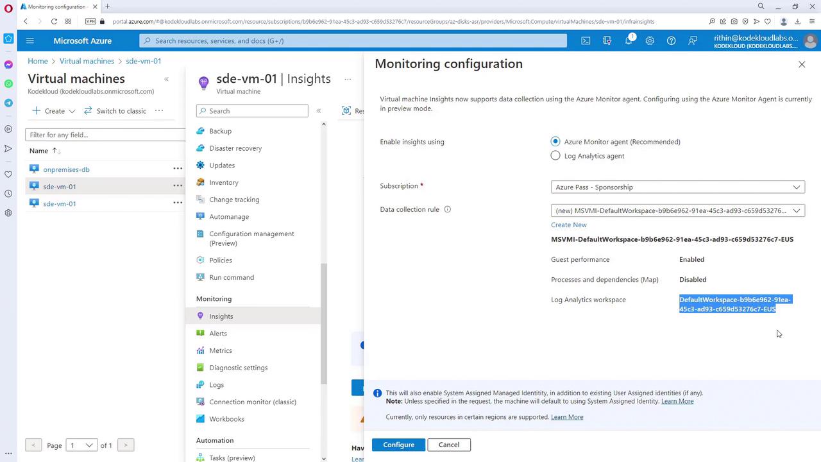The height and width of the screenshot is (462, 821).
Task: Launch Cloud Shell from Azure header
Action: (x=586, y=40)
